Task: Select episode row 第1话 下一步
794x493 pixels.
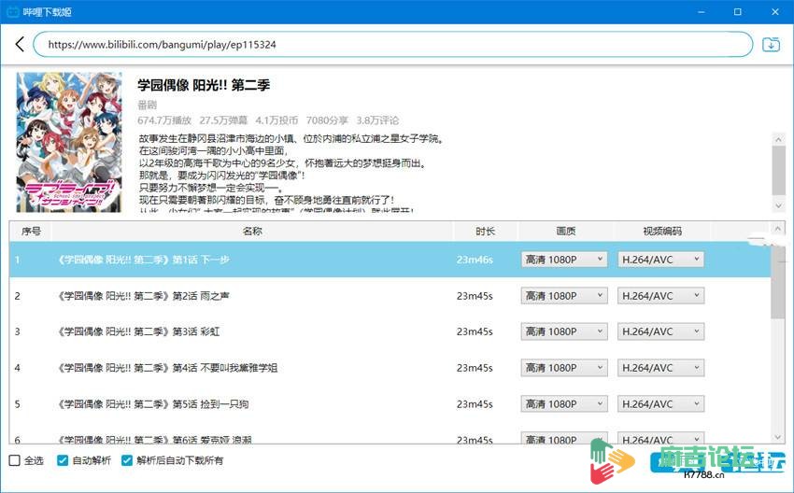Action: (390, 260)
